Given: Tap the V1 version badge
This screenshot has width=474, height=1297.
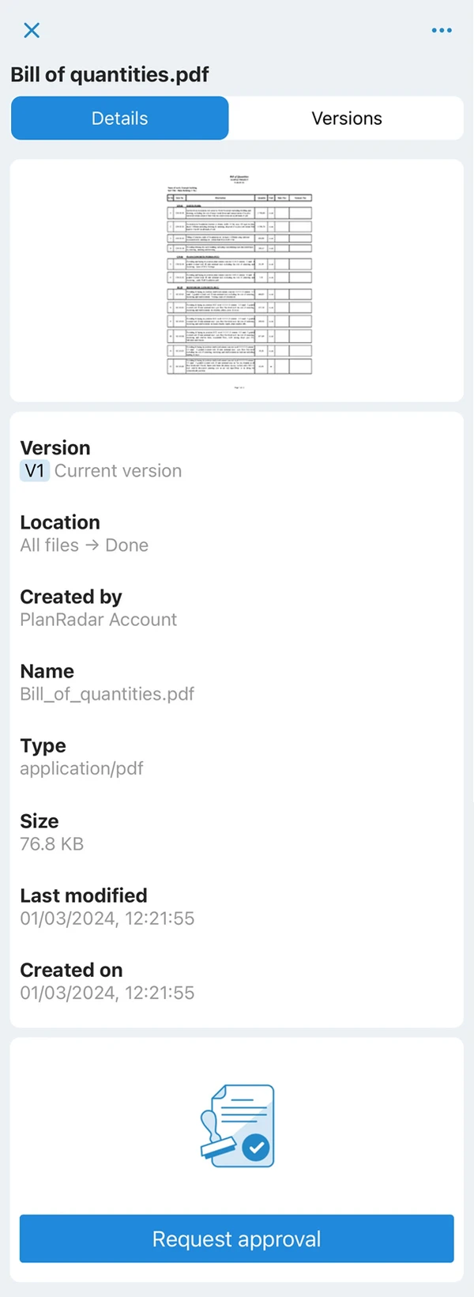Looking at the screenshot, I should click(35, 471).
